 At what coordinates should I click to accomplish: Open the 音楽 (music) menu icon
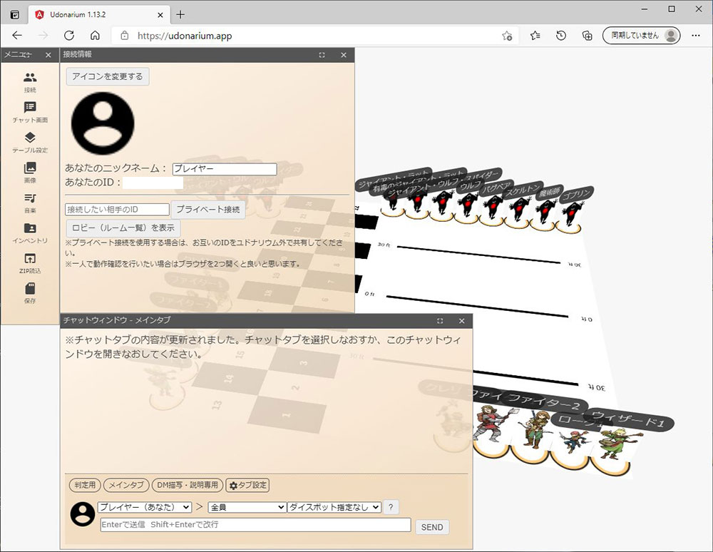tap(30, 203)
